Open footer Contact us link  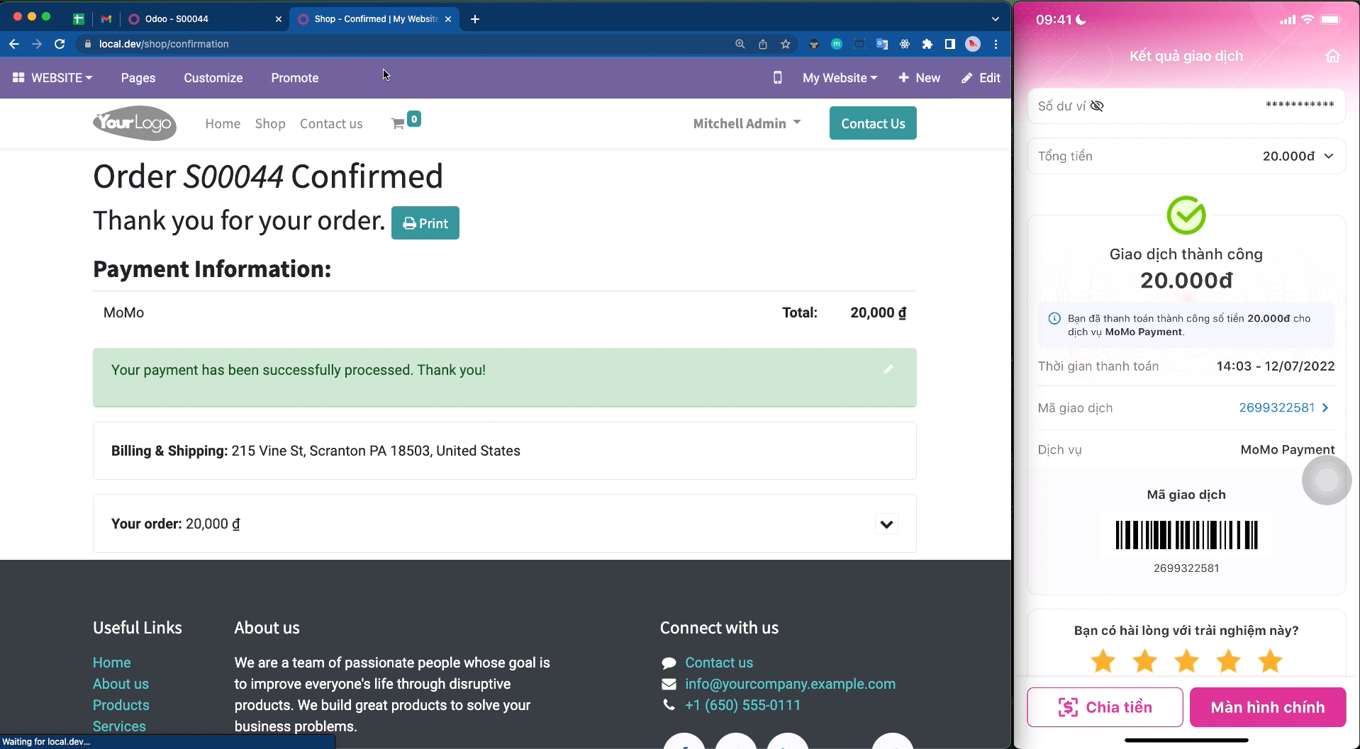point(719,663)
